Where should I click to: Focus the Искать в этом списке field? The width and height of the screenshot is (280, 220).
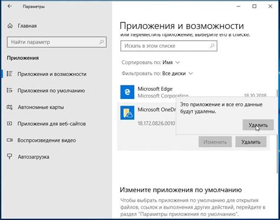[169, 46]
